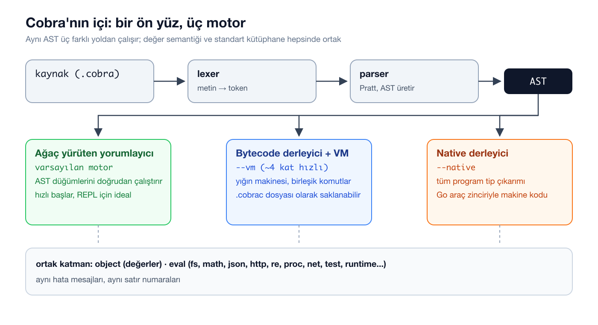Click "AST düğümlerini doğrudan çalıştırır" line
The width and height of the screenshot is (598, 325).
tap(99, 181)
